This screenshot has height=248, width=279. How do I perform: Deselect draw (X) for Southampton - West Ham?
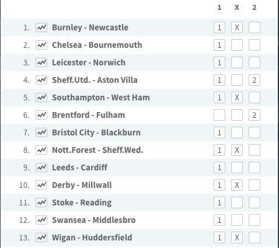click(237, 97)
